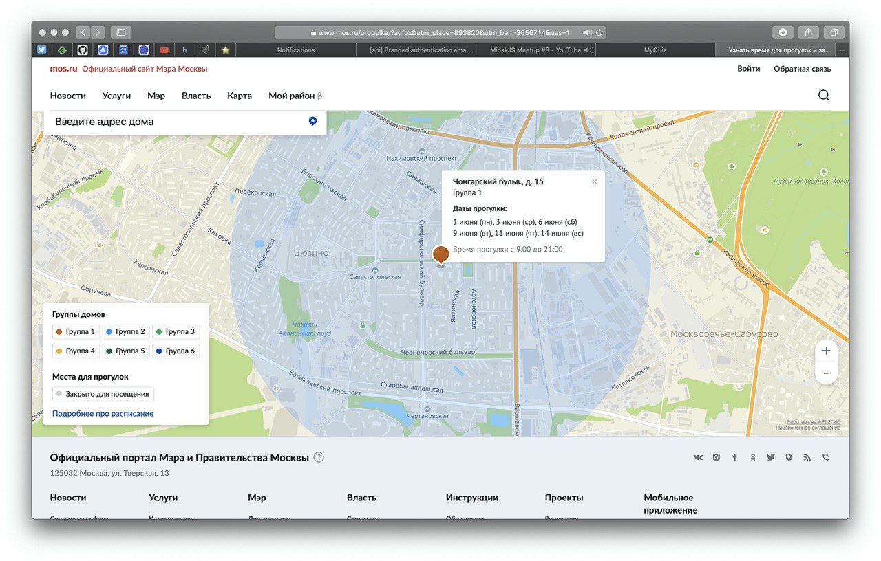Open the GitHub bookmark in favorites bar

pos(83,50)
